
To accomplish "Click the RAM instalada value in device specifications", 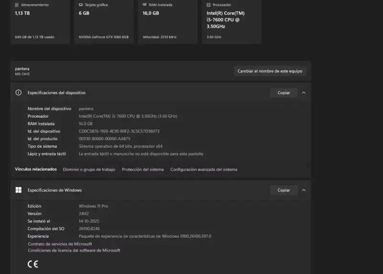I will (x=86, y=124).
